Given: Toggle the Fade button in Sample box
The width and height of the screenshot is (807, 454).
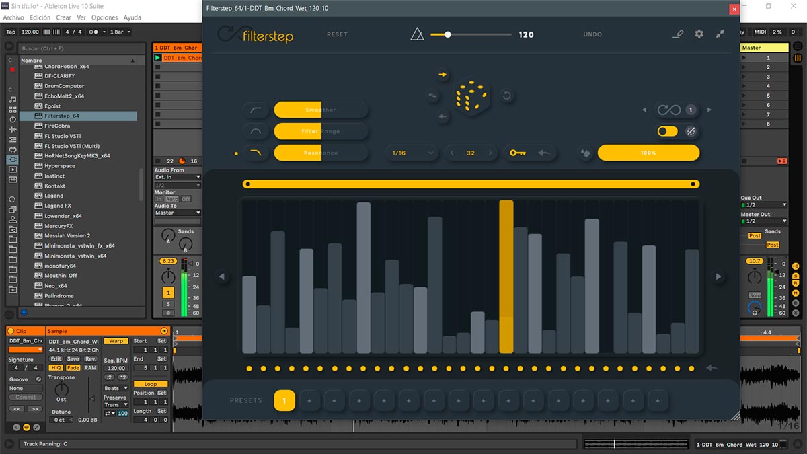Looking at the screenshot, I should (73, 368).
